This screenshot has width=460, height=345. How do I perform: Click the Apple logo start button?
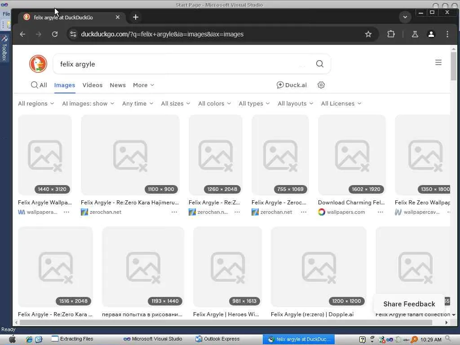tap(12, 339)
